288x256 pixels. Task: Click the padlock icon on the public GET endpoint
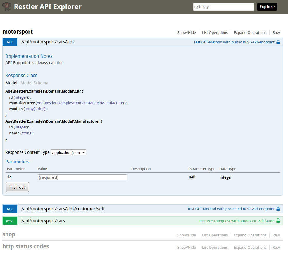coord(278,42)
